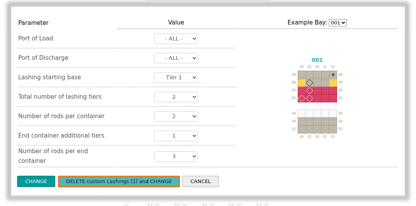Screen dimensions: 416x206
Task: Click the white diamond in tier 84 row 02
Action: pyautogui.click(x=309, y=91)
